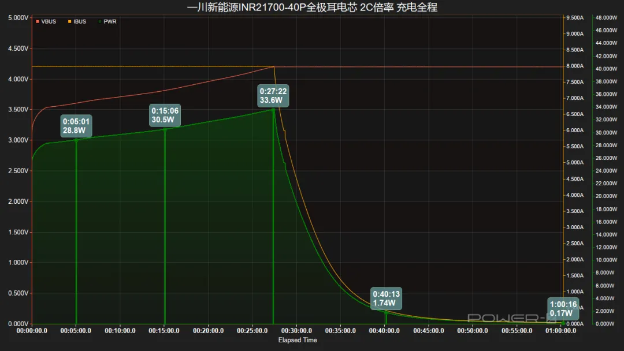Click the red VBUS legend swatch
624x351 pixels.
[38, 21]
